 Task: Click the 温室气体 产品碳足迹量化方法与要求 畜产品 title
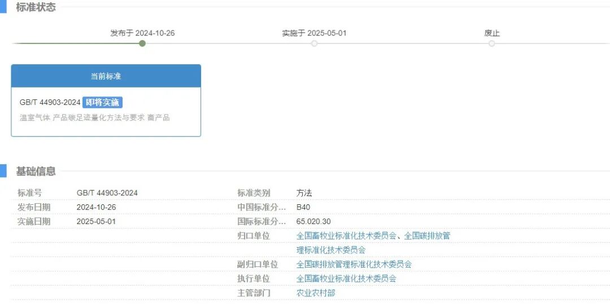(94, 117)
